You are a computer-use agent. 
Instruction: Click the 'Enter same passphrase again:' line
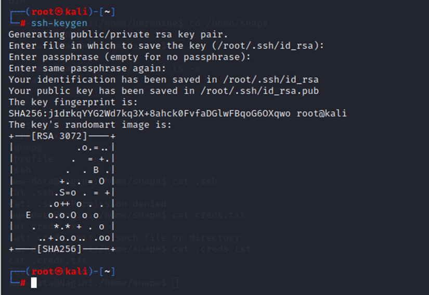point(87,68)
